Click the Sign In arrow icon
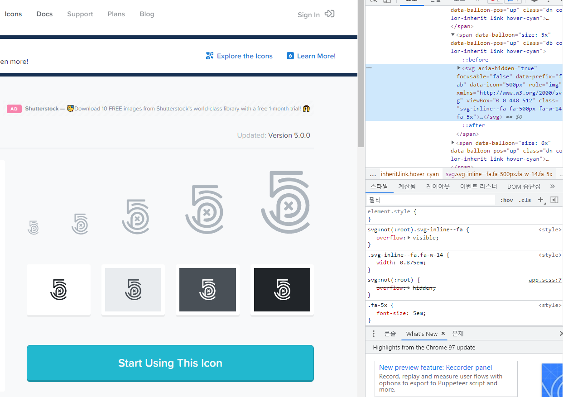The height and width of the screenshot is (397, 563). point(330,14)
